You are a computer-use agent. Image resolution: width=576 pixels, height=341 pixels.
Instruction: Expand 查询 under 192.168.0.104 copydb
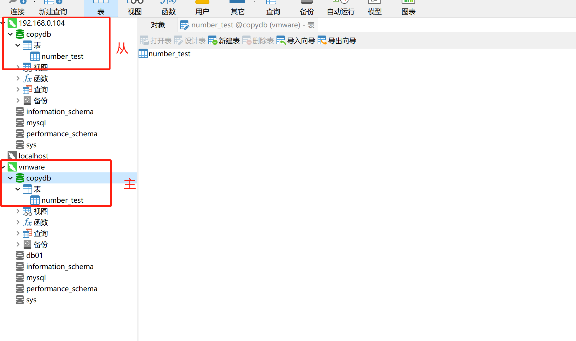18,90
